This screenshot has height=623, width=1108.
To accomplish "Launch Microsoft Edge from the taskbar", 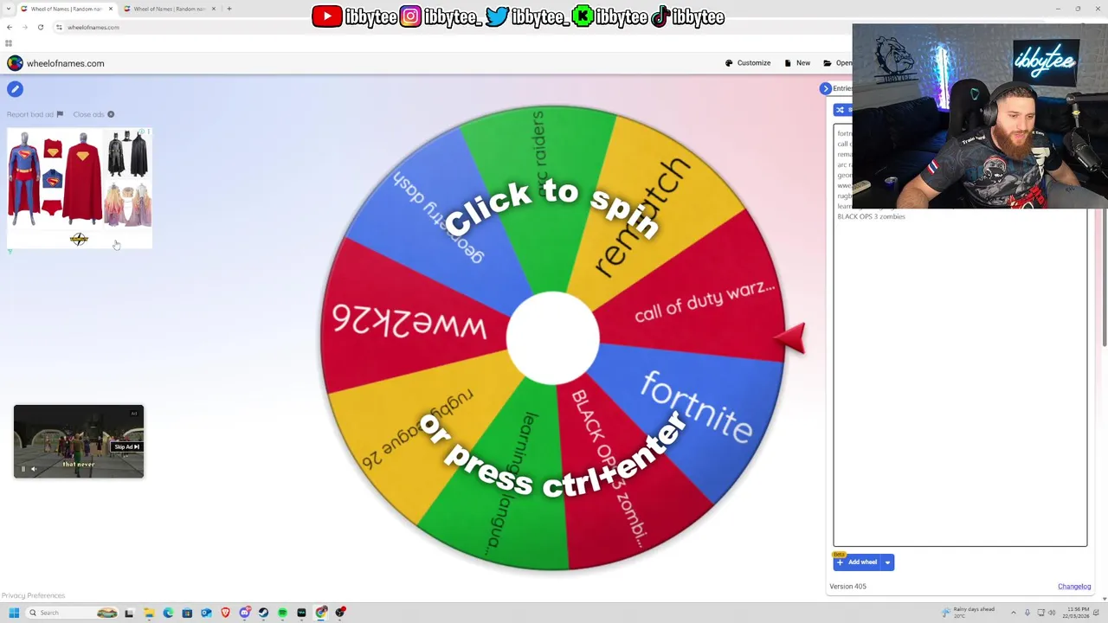I will click(x=168, y=613).
